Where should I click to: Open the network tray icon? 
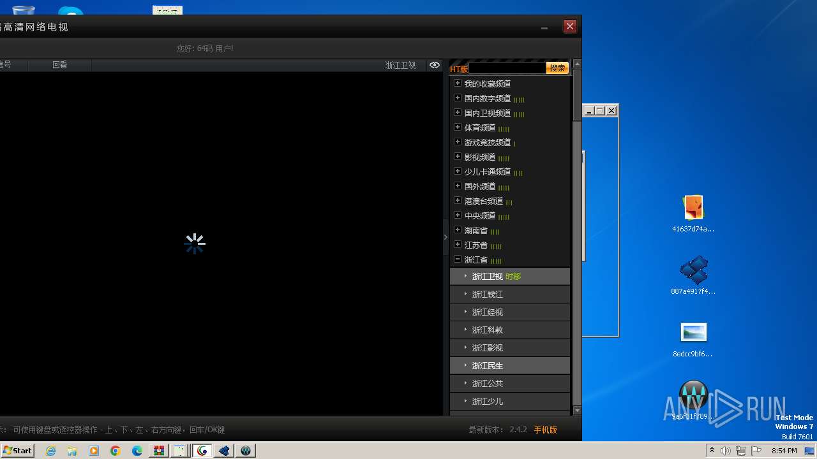click(741, 451)
